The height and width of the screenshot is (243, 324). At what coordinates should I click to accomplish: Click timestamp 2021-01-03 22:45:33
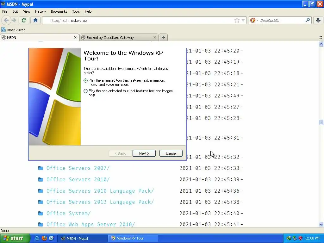pyautogui.click(x=209, y=168)
